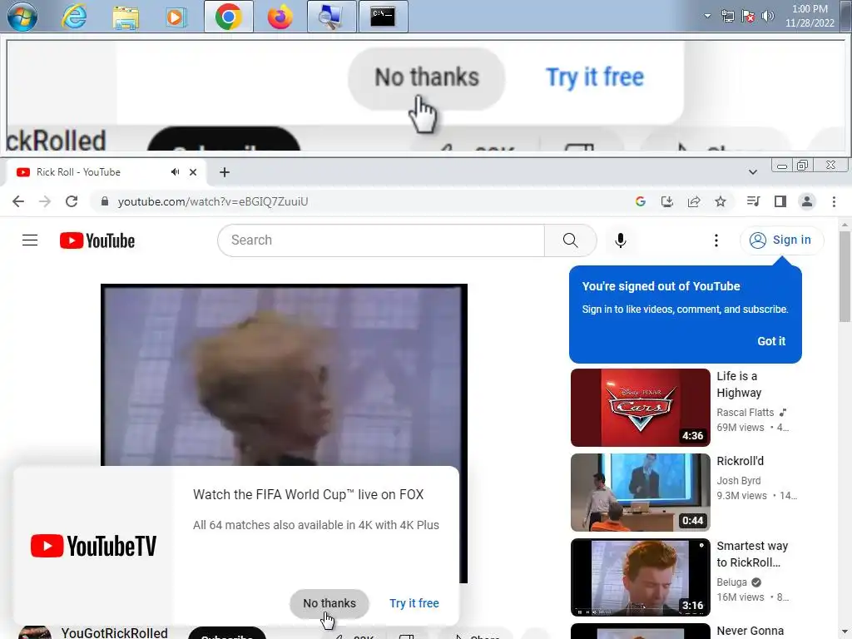Start voice search with the microphone
Screen dimensions: 852x639
pyautogui.click(x=621, y=240)
